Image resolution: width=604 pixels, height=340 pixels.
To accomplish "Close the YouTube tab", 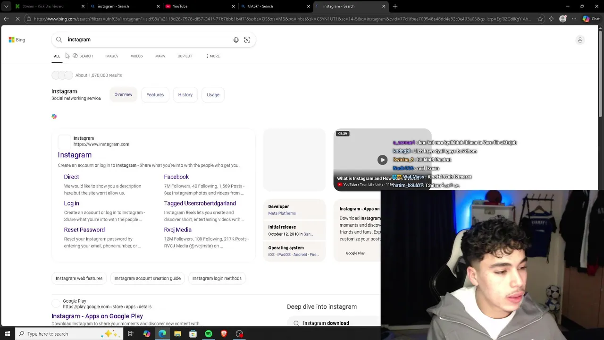I will point(234,6).
